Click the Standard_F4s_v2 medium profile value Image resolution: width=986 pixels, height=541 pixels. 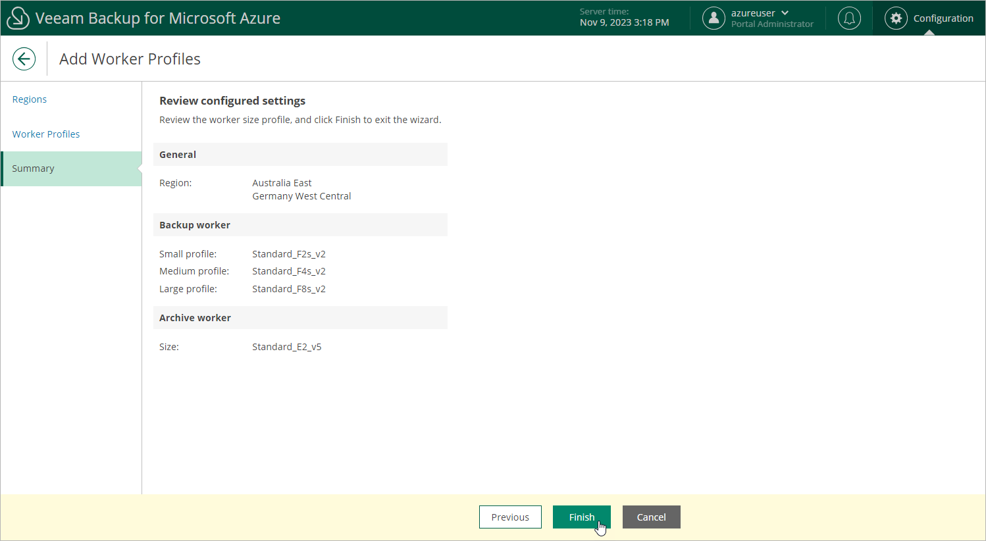289,271
